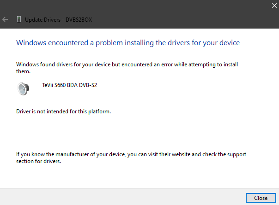Click the speaker icon next to TeVii S660
The image size is (279, 205).
coord(23,88)
